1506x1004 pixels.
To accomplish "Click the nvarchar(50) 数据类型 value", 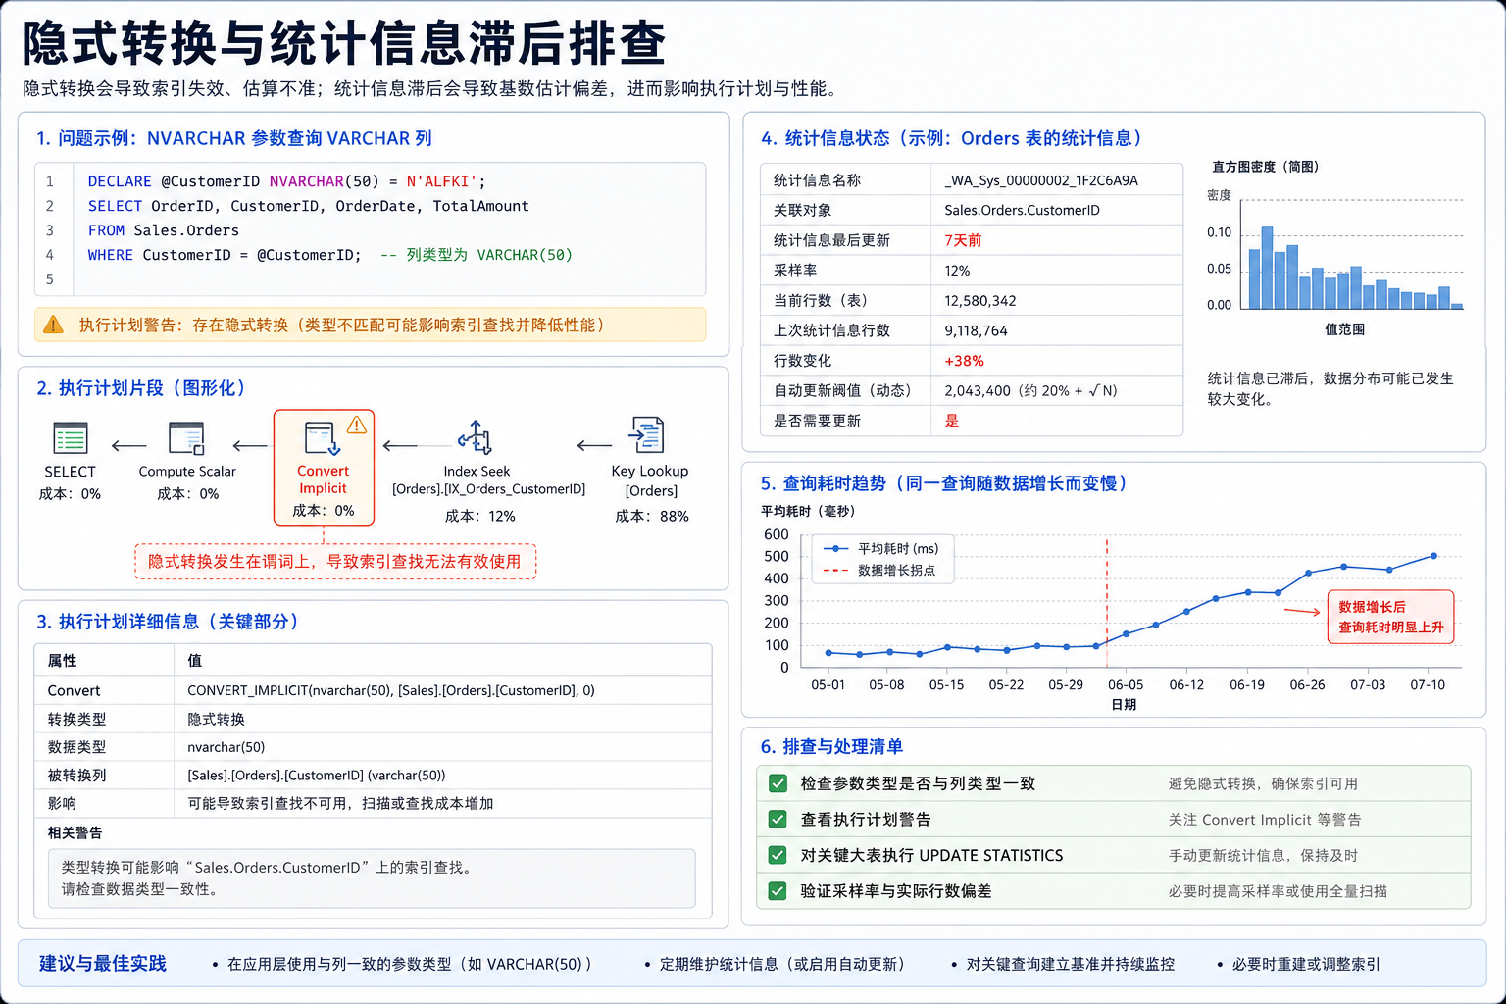I will click(226, 747).
